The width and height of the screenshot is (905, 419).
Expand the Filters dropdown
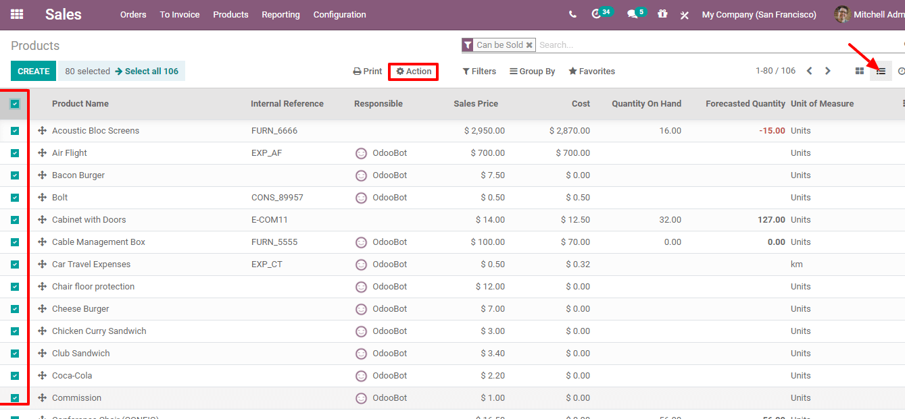(479, 72)
